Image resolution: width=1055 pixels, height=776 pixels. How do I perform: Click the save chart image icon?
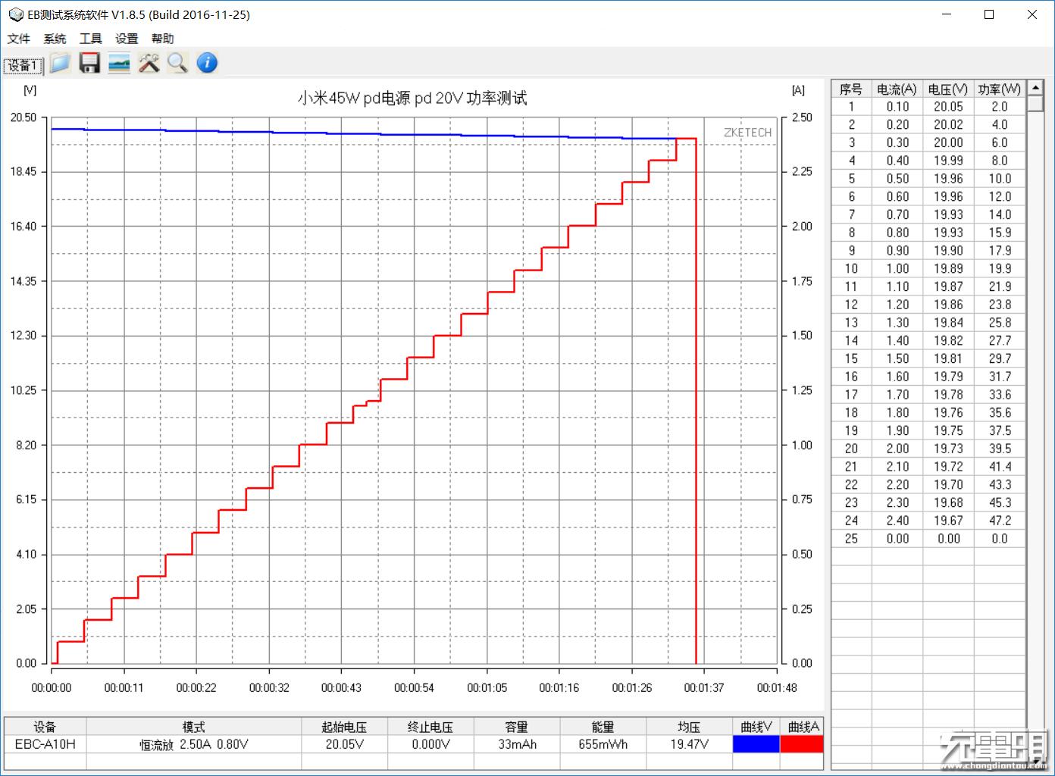(x=119, y=63)
